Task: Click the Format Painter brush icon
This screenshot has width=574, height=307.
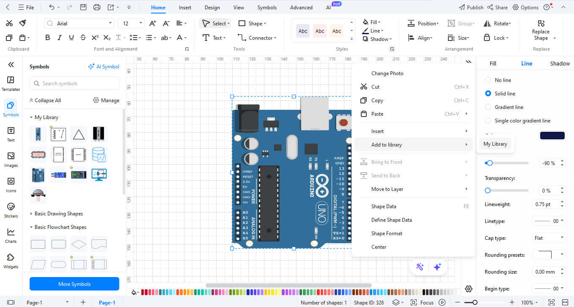Action: (23, 23)
